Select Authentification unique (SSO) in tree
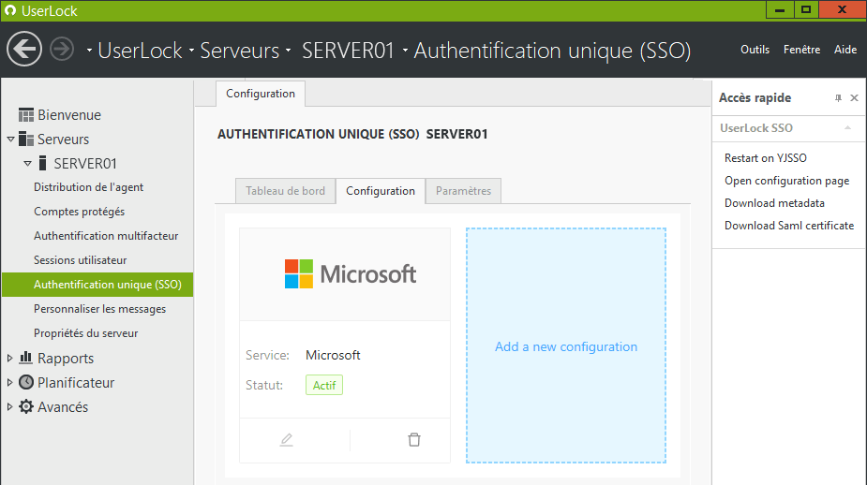867x485 pixels. coord(97,285)
